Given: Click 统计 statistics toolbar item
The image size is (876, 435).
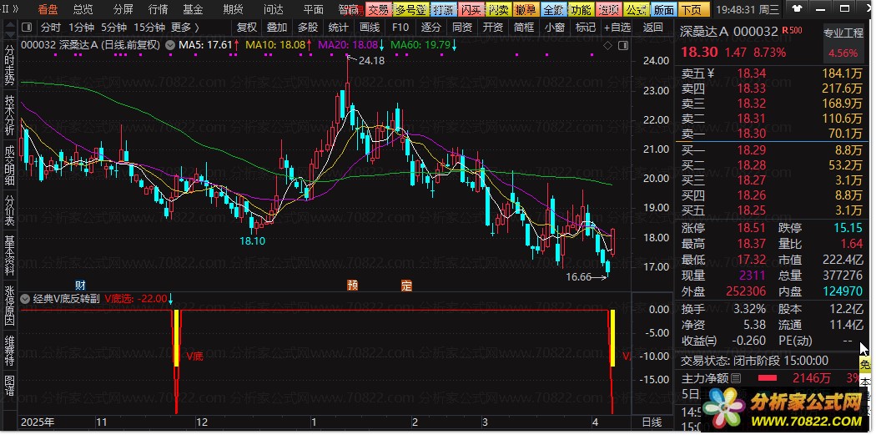Looking at the screenshot, I should (338, 28).
